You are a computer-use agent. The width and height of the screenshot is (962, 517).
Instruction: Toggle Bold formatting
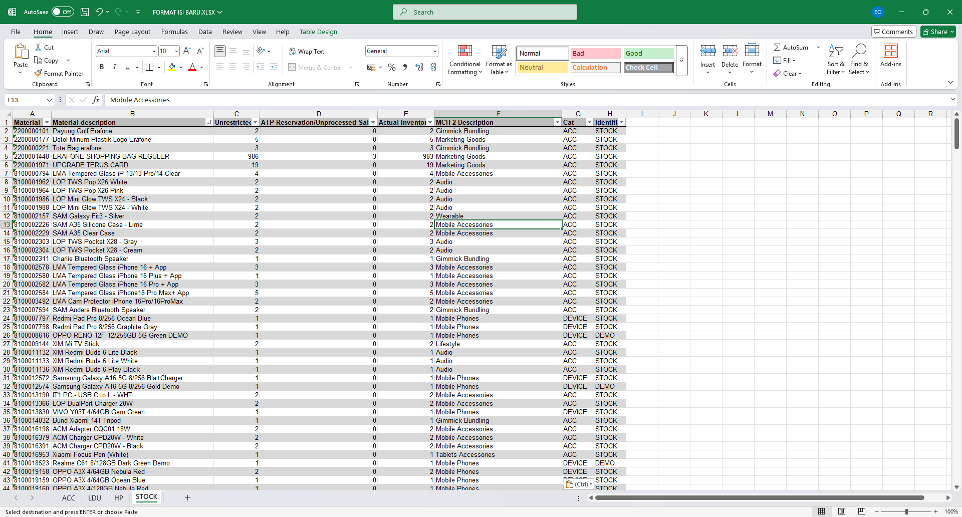[x=102, y=67]
